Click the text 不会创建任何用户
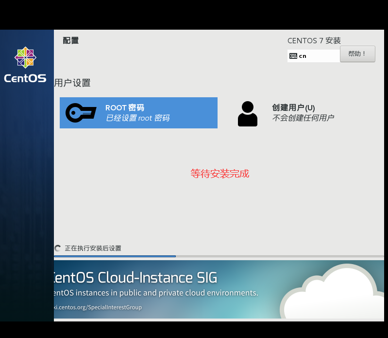The width and height of the screenshot is (388, 338). point(303,118)
